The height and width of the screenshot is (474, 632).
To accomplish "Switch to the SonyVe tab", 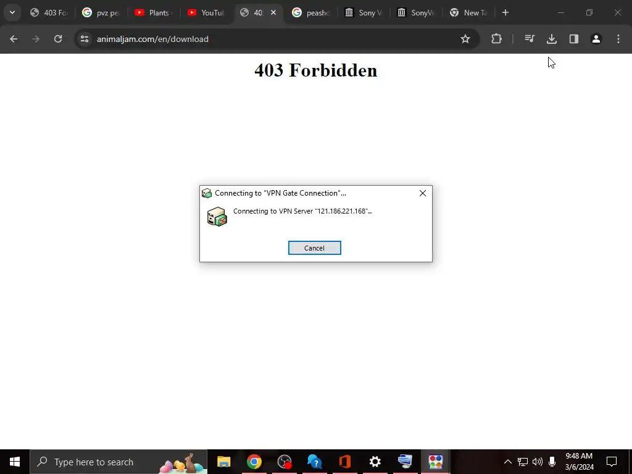I will (x=416, y=12).
